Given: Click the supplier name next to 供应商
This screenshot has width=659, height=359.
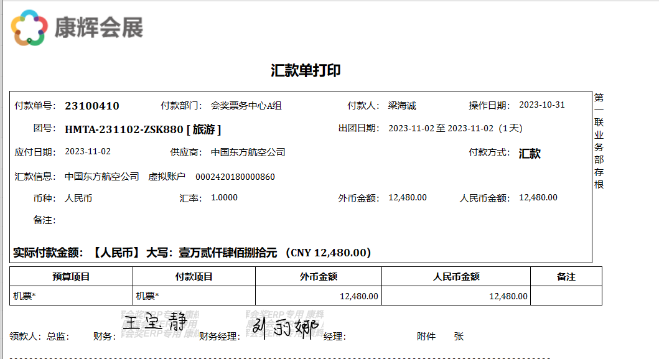Looking at the screenshot, I should pyautogui.click(x=248, y=152).
